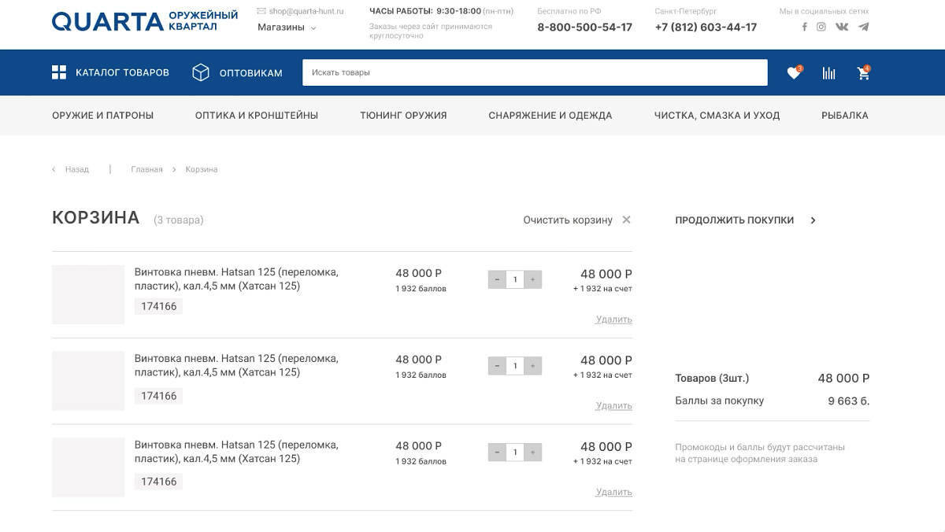Open the favorites heart icon
945x532 pixels.
[794, 73]
